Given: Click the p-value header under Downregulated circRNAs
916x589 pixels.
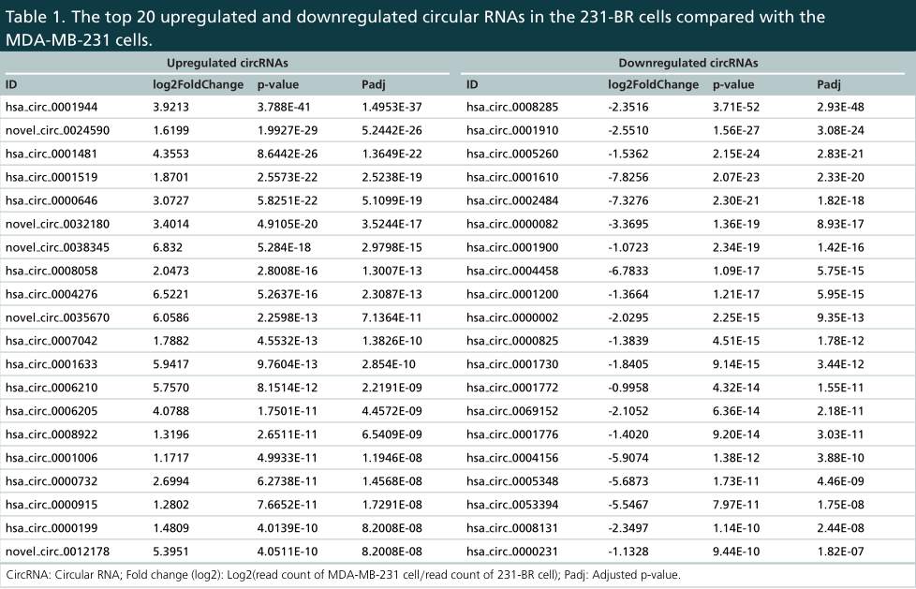Looking at the screenshot, I should 733,84.
